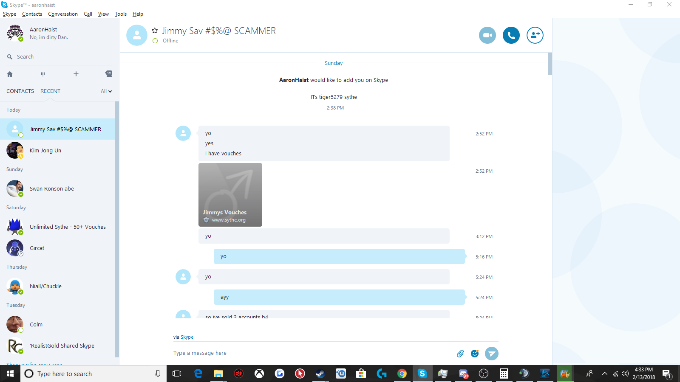Open the Skype menu
This screenshot has width=680, height=382.
9,14
